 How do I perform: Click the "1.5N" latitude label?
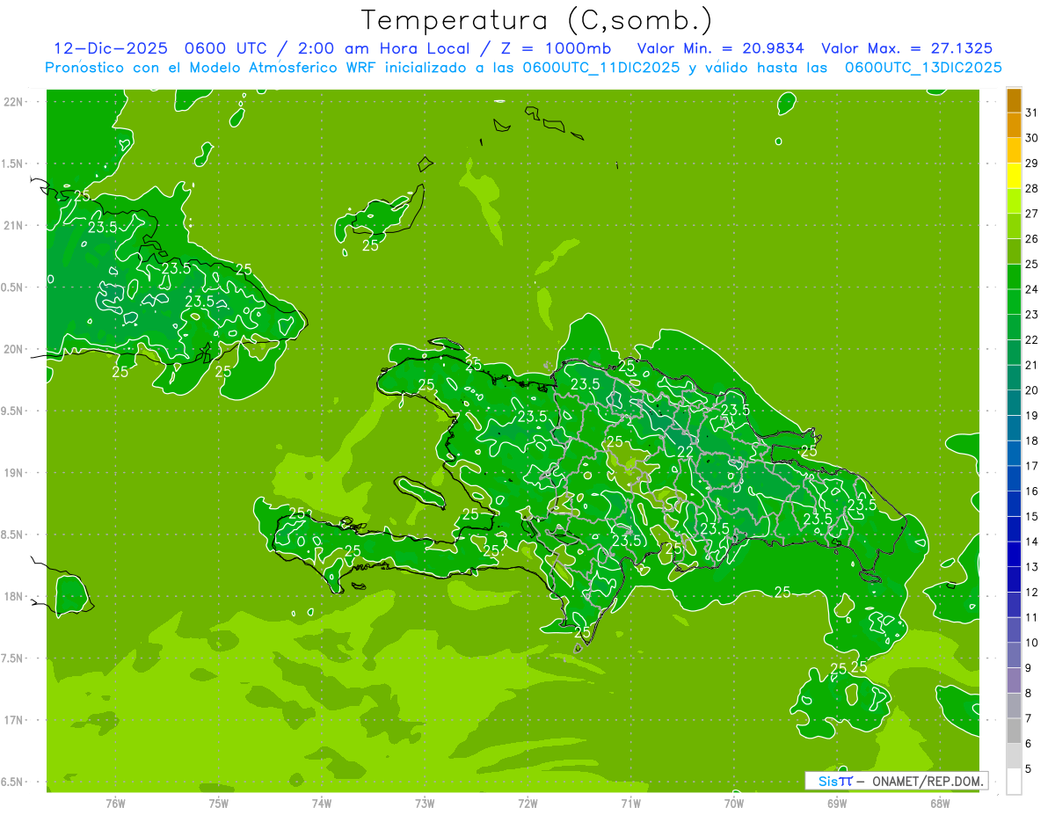pos(13,164)
